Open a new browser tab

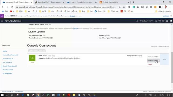coord(133,2)
